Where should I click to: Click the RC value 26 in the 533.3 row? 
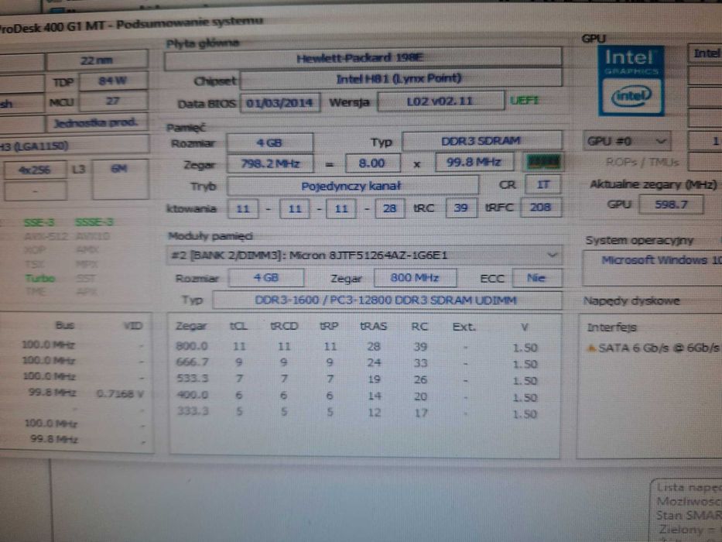point(420,379)
